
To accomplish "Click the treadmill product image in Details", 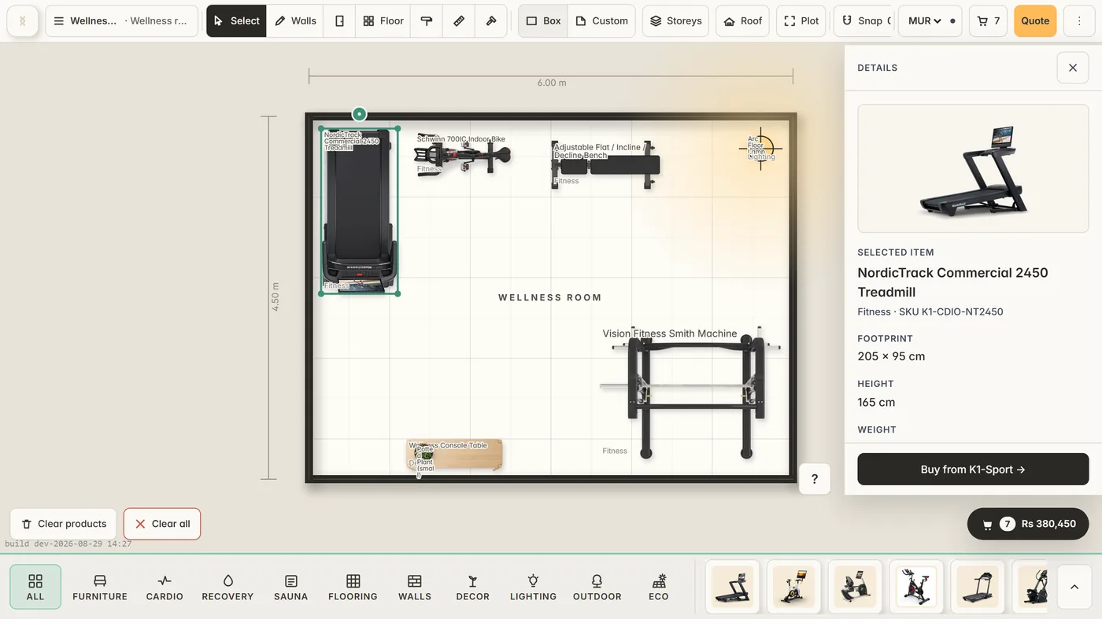I will [973, 168].
